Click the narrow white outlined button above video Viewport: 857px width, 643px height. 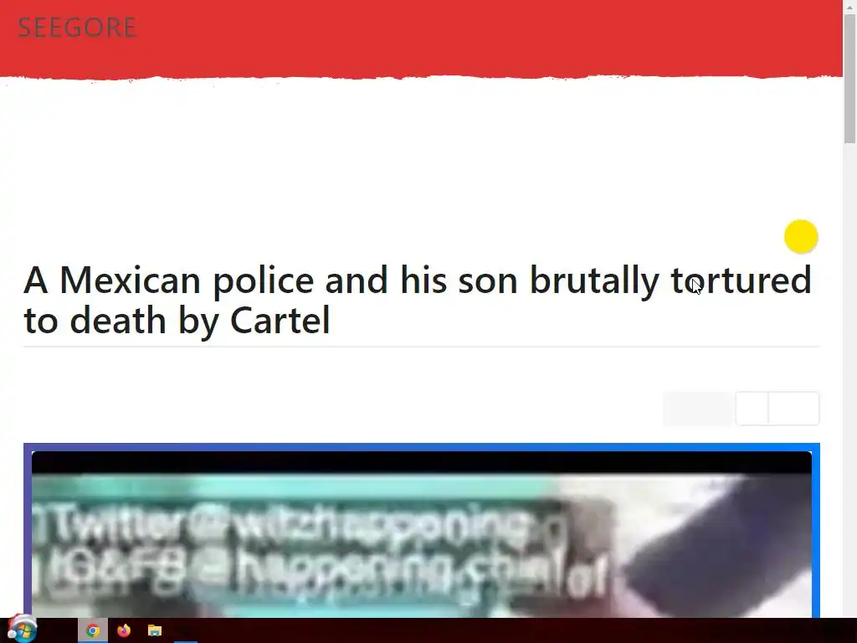pos(752,409)
